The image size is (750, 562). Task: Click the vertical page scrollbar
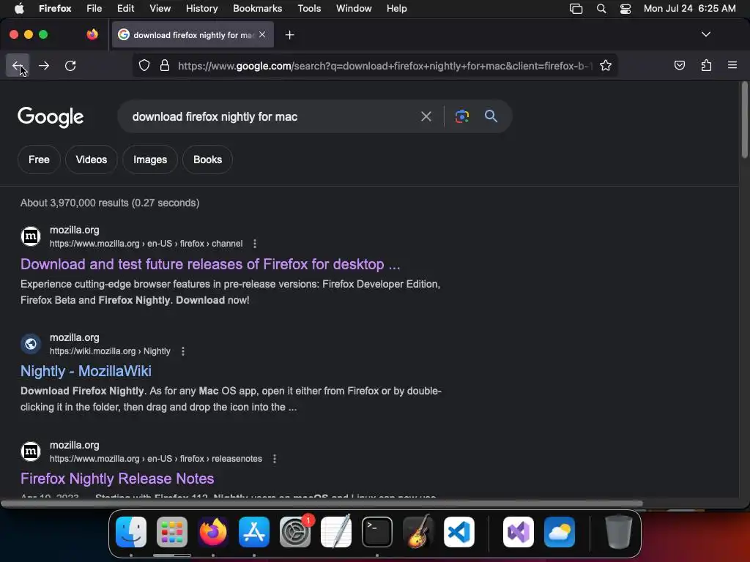tap(744, 119)
